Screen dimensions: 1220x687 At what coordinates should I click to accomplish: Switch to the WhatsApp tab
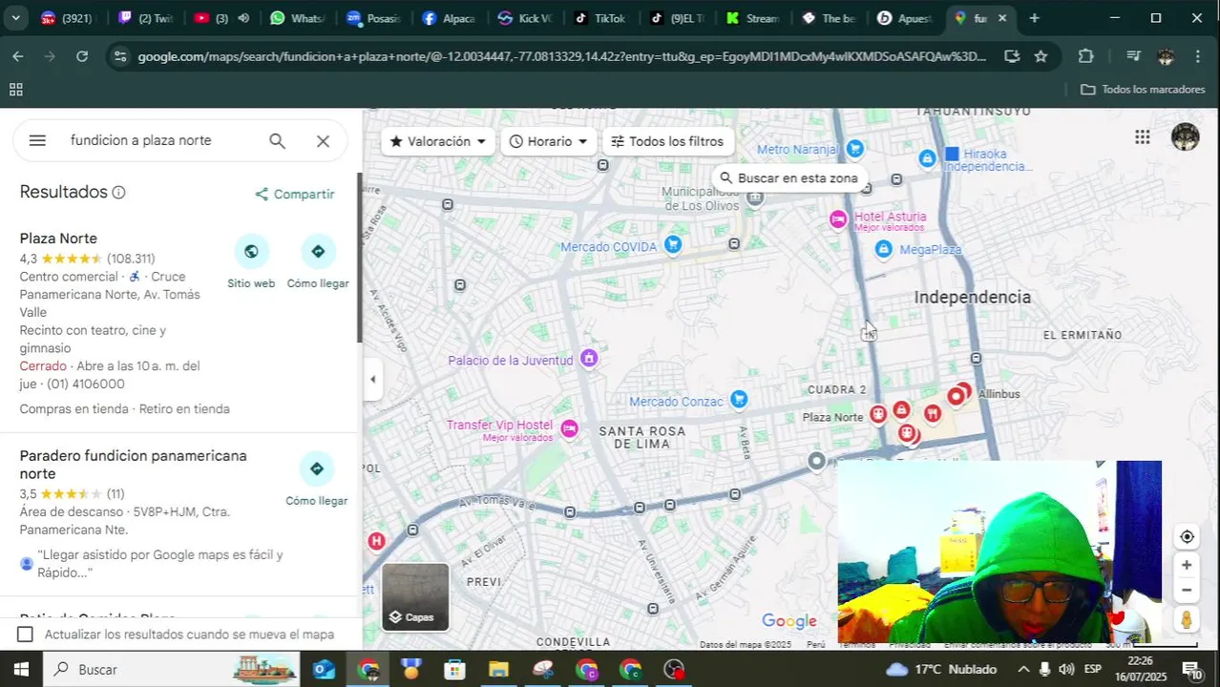point(297,18)
